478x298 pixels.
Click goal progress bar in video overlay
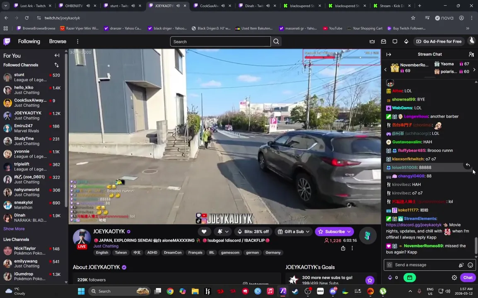pos(341,57)
